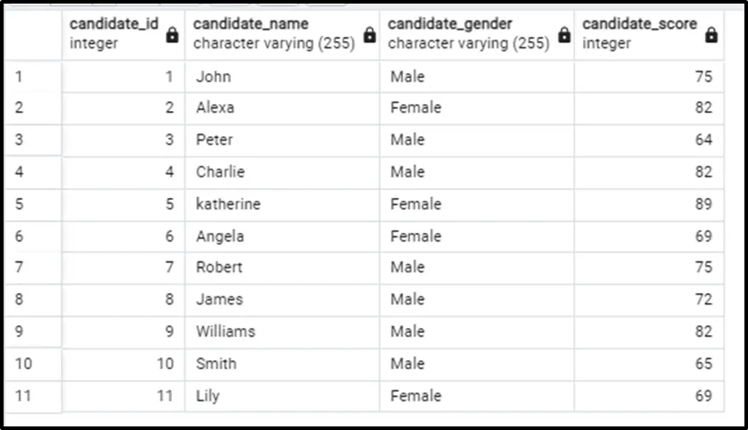The width and height of the screenshot is (748, 430).
Task: Click lock icon in candidate_gender column header
Action: (x=563, y=35)
